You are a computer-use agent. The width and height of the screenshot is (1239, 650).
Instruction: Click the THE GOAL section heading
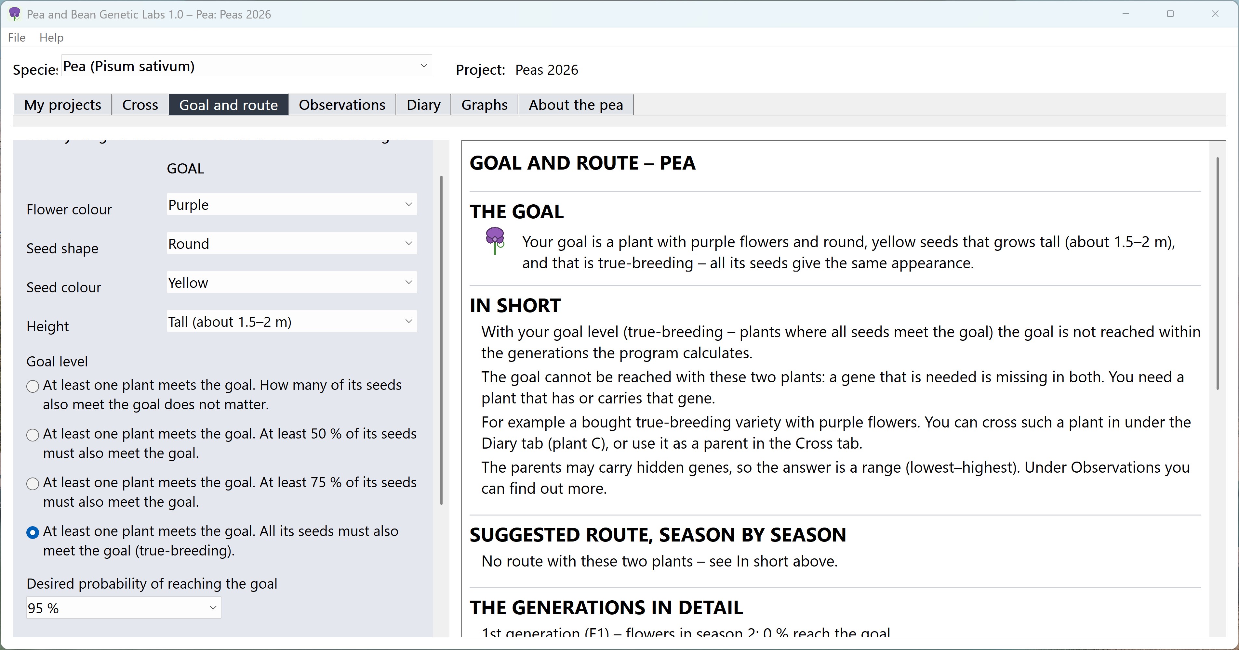click(x=517, y=211)
